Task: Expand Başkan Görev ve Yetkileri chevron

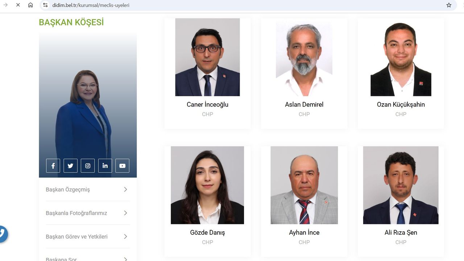Action: [x=125, y=237]
